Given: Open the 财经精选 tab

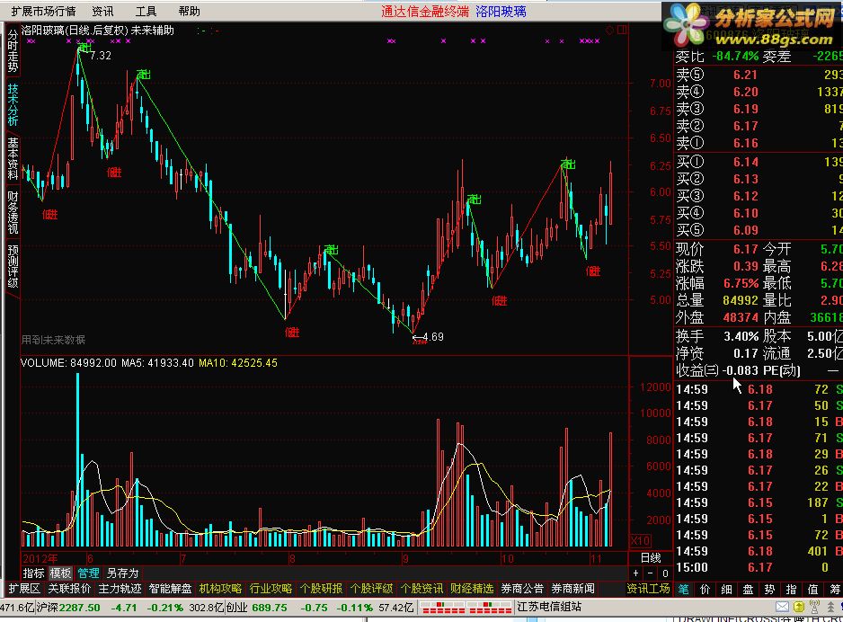Looking at the screenshot, I should pos(472,589).
